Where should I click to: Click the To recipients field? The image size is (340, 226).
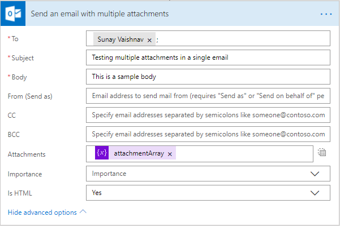pos(243,38)
